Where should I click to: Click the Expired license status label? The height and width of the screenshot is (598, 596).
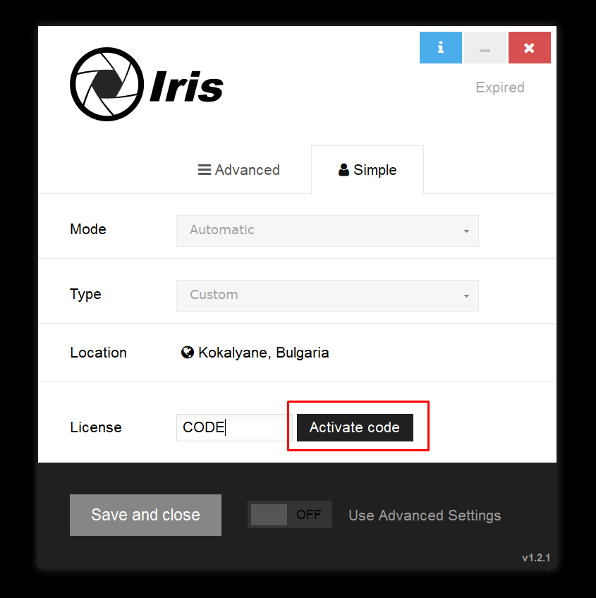tap(499, 87)
